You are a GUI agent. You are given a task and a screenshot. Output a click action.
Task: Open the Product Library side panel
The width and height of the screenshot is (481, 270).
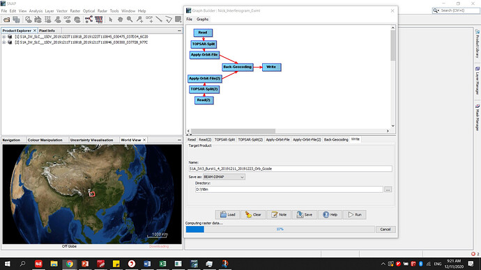click(x=478, y=44)
